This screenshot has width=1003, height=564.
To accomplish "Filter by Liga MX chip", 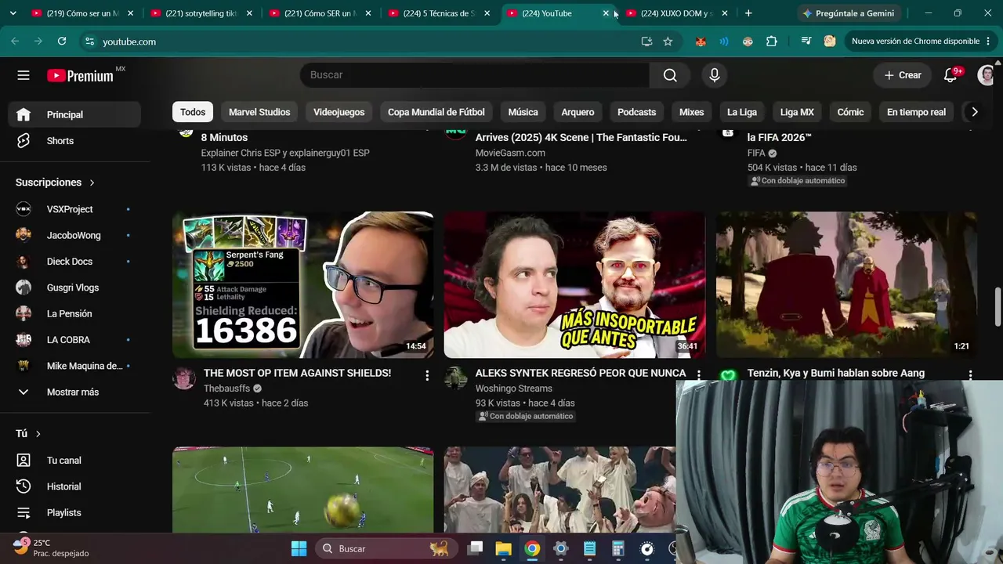I will [797, 112].
